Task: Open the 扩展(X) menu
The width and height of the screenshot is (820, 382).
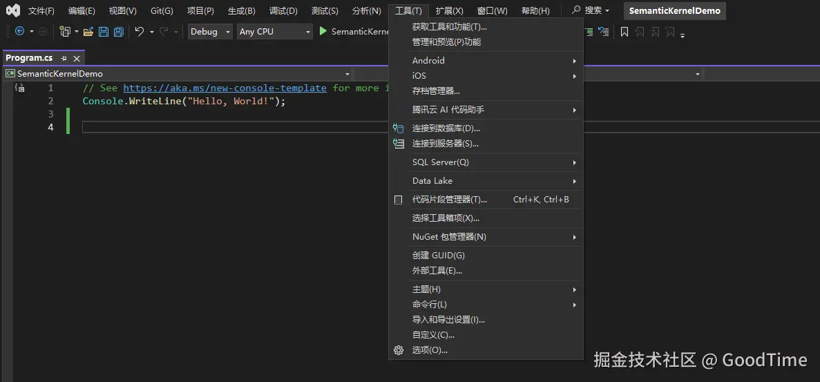Action: click(449, 10)
